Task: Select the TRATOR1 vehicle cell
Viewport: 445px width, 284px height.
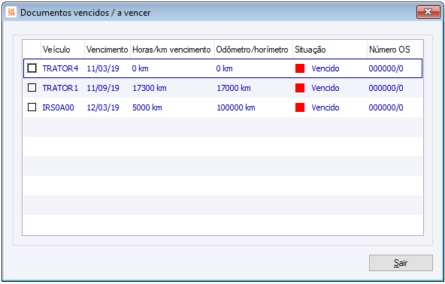Action: [x=60, y=88]
